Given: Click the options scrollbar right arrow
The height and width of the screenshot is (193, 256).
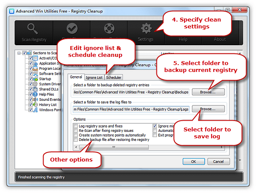Looking at the screenshot, I should [x=222, y=147].
